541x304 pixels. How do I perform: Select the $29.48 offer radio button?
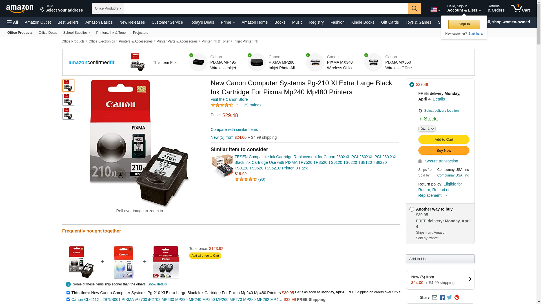click(x=412, y=84)
